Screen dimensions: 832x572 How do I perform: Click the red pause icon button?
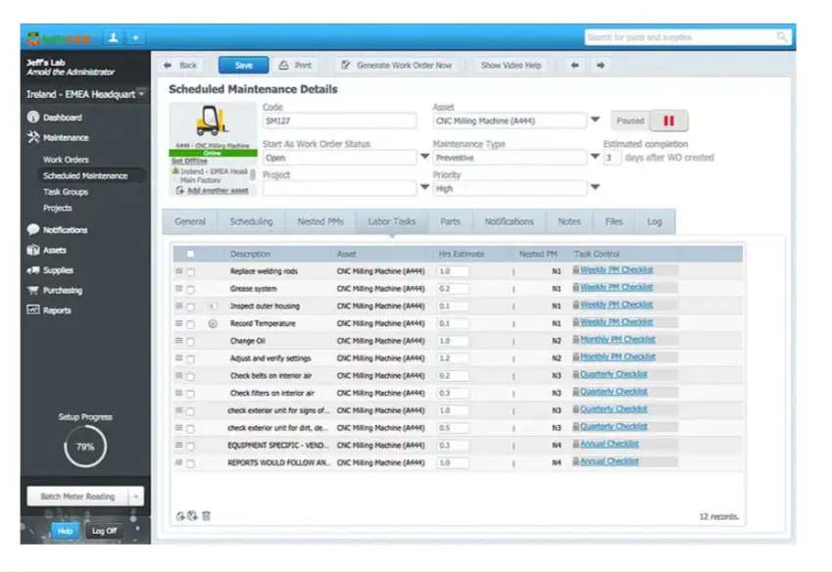click(668, 120)
